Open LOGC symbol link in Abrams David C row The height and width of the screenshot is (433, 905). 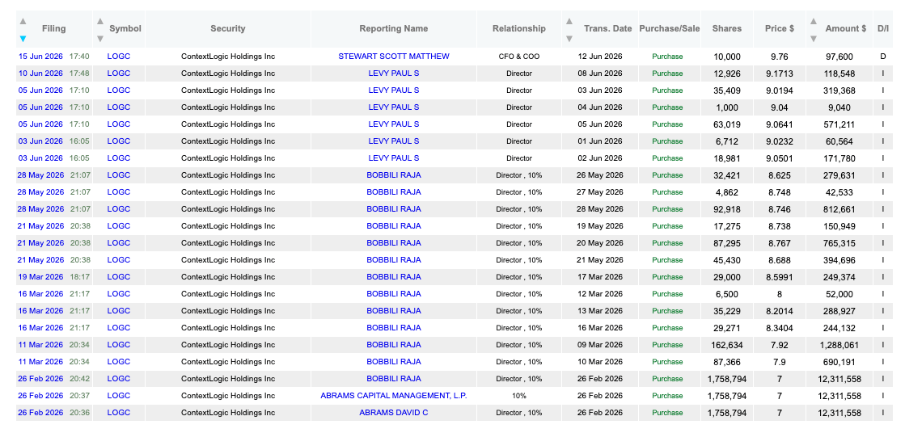119,413
